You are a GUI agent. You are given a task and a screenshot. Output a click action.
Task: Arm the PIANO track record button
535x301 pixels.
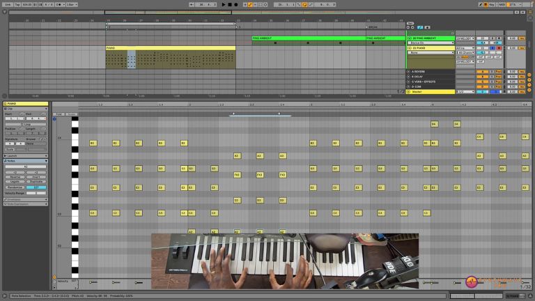[499, 48]
